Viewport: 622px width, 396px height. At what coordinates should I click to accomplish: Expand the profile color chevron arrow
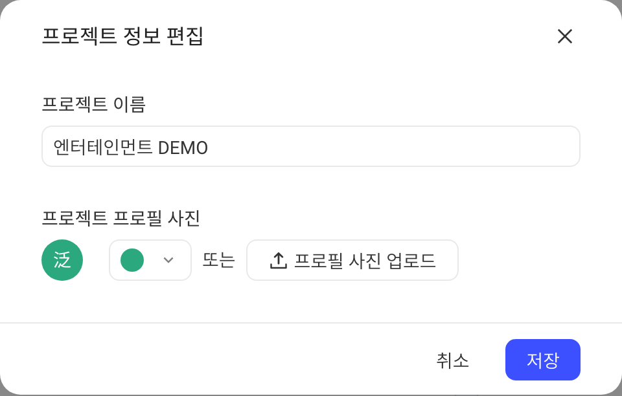(168, 260)
